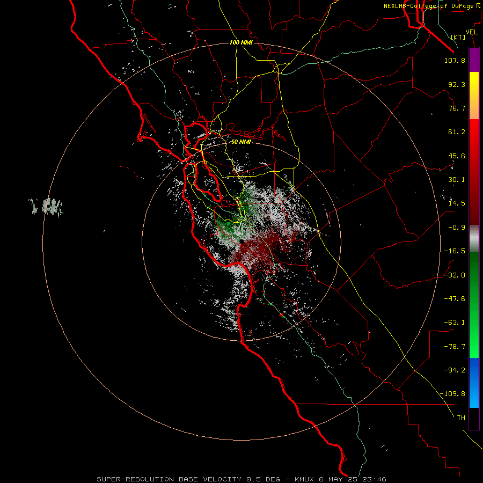The height and width of the screenshot is (483, 483).
Task: Click the 100 NMI range ring label
Action: point(241,42)
